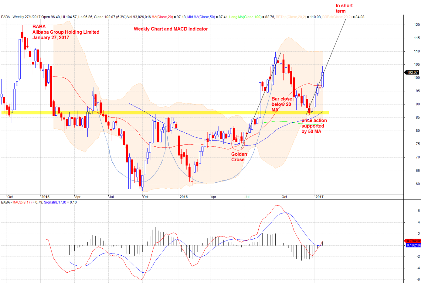Click MACD axis value -6
Image resolution: width=421 pixels, height=283 pixels.
pyautogui.click(x=418, y=280)
